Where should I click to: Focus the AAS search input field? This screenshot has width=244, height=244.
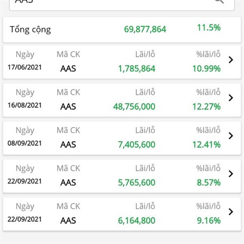pos(122,5)
